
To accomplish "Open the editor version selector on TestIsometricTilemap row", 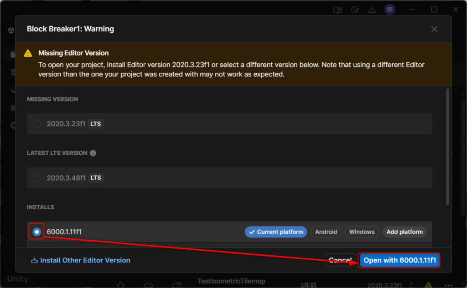I will click(x=411, y=285).
